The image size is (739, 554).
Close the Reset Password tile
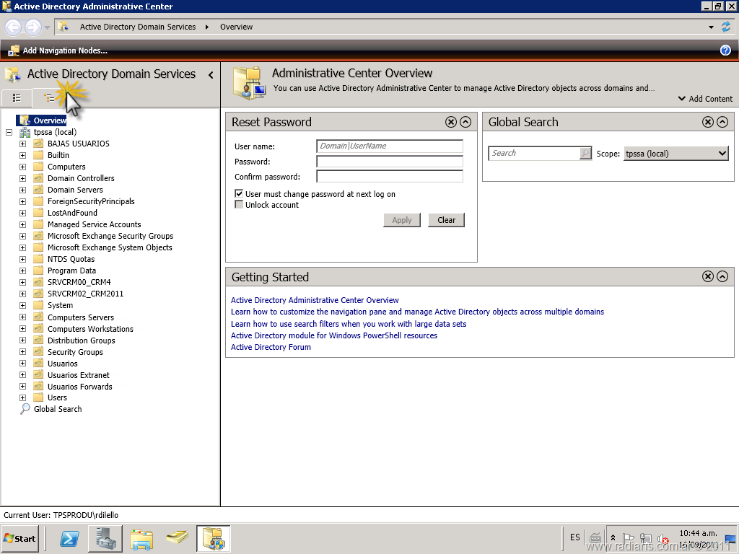[451, 122]
